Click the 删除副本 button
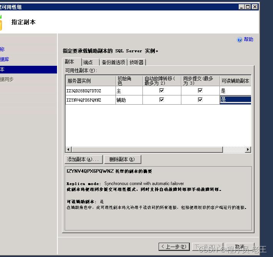Screen dimensions: 273x257 click(122, 159)
